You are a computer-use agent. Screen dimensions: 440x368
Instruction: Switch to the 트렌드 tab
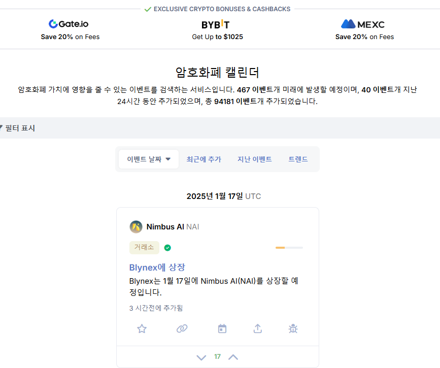pyautogui.click(x=298, y=159)
